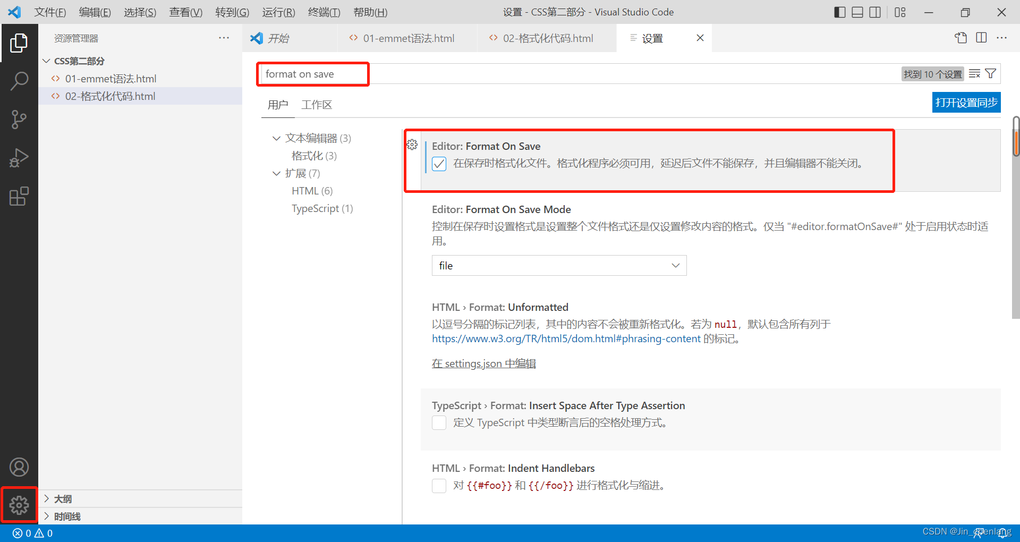Image resolution: width=1020 pixels, height=542 pixels.
Task: Open the Source Control view
Action: point(19,120)
